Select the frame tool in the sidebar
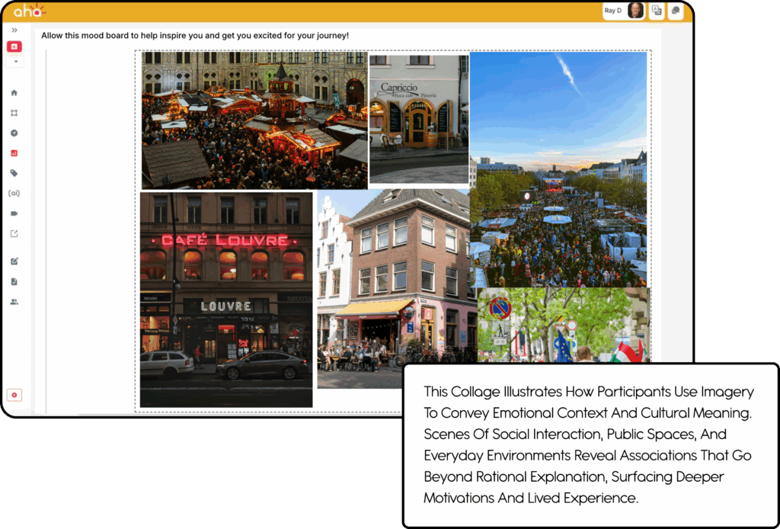The width and height of the screenshot is (780, 529). coord(14,112)
